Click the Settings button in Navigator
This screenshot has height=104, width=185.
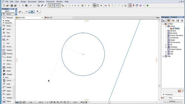coord(173,101)
